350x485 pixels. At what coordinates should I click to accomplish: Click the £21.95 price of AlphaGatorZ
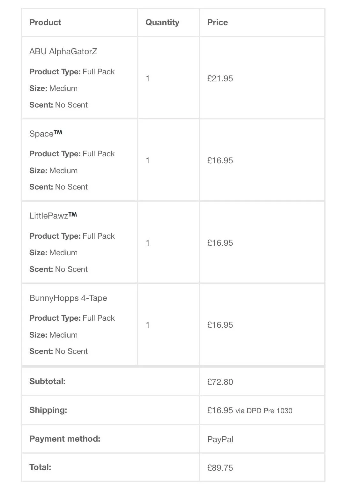tap(220, 78)
